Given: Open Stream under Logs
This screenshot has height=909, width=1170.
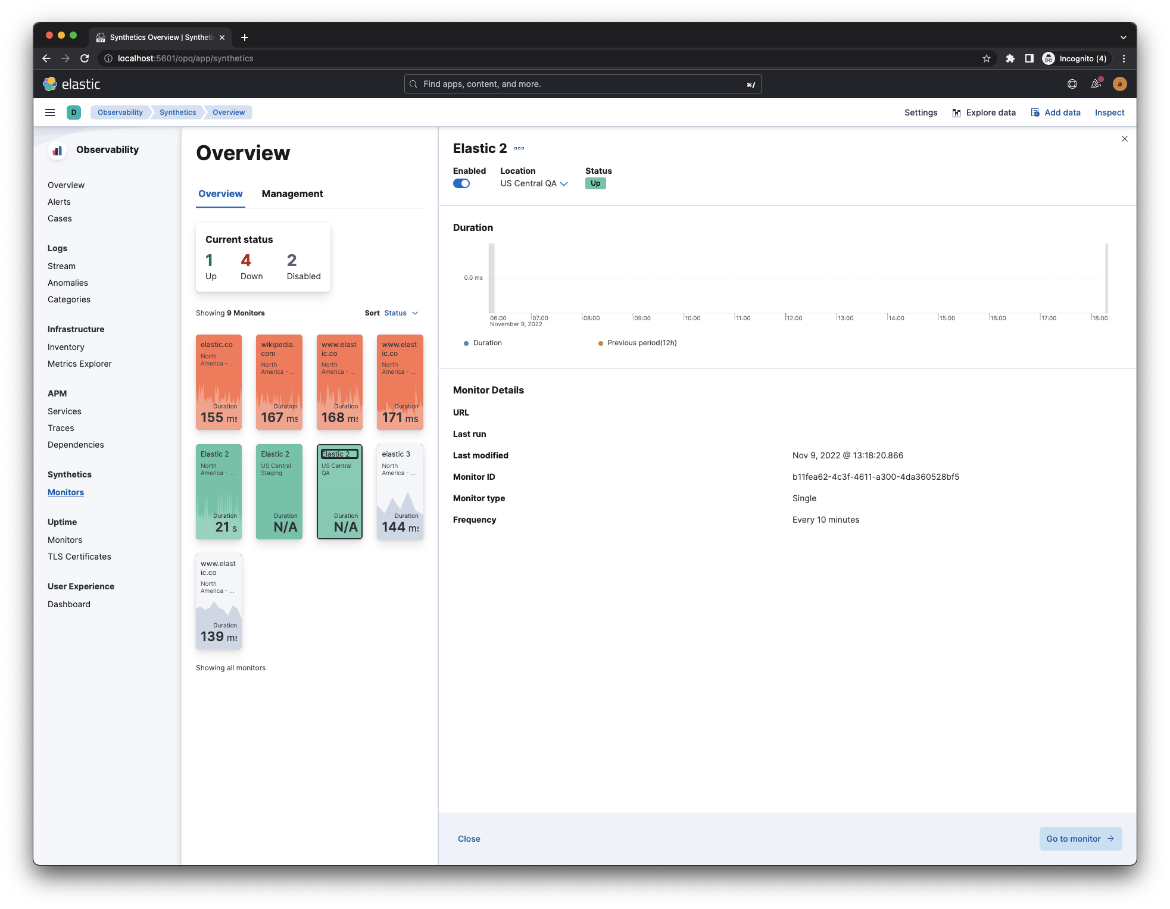Looking at the screenshot, I should pos(61,266).
